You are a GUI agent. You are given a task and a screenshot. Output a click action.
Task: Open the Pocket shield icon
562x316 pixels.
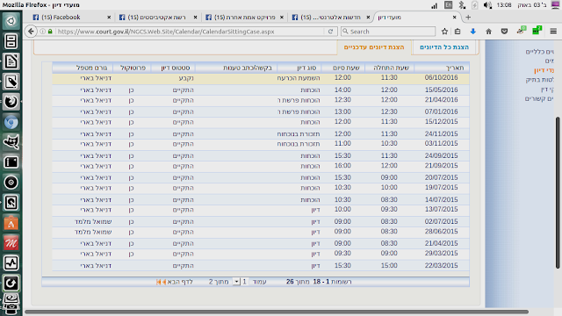click(504, 32)
